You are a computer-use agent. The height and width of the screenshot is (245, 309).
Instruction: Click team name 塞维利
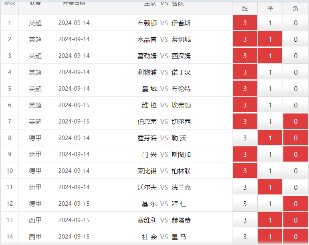click(147, 220)
